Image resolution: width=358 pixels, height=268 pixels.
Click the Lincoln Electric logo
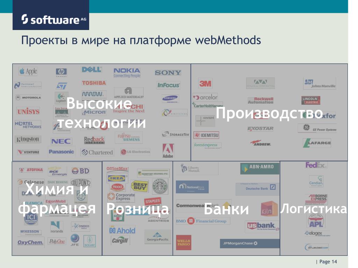pyautogui.click(x=311, y=100)
